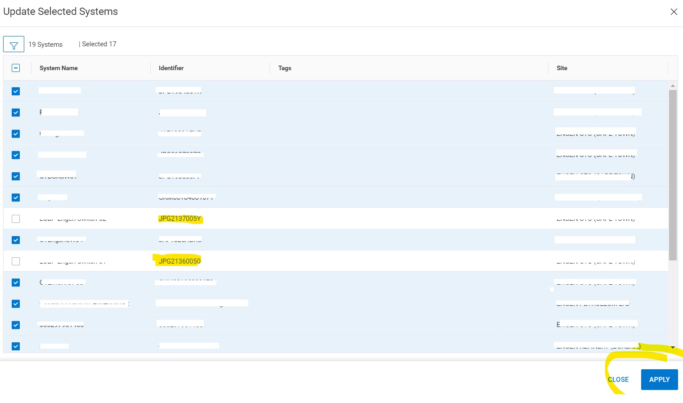The height and width of the screenshot is (403, 683).
Task: Click the scrollbar up arrow
Action: click(673, 85)
